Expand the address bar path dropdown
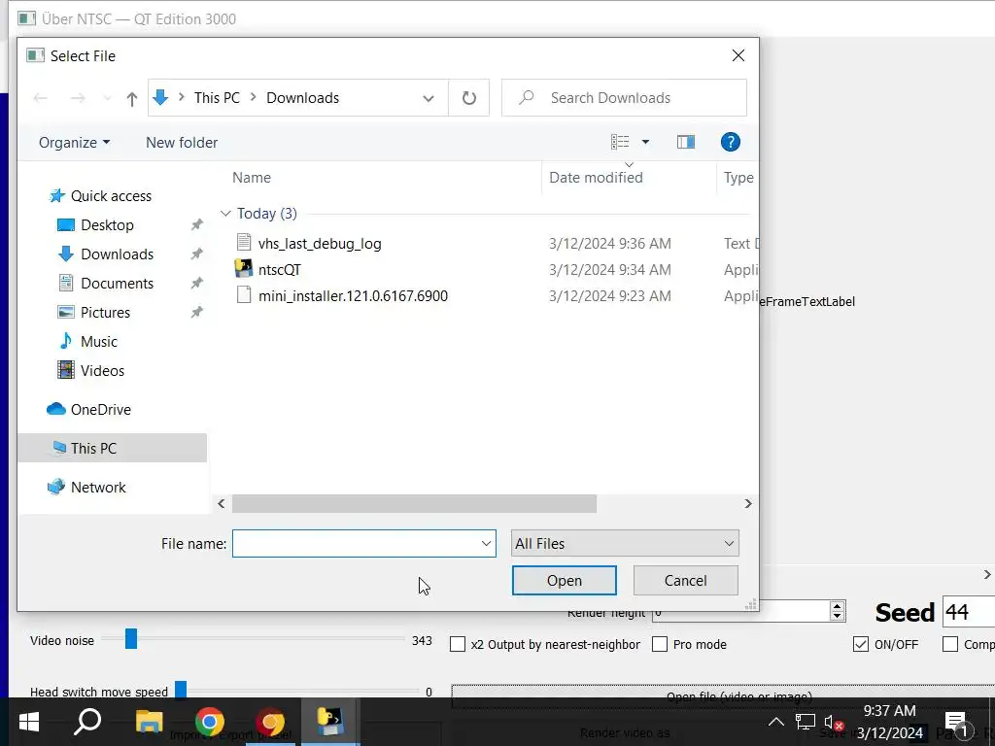This screenshot has width=995, height=746. [429, 98]
